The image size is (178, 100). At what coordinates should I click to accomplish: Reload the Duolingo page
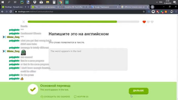point(11,12)
